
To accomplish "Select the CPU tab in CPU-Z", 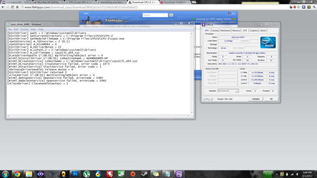I will (207, 31).
